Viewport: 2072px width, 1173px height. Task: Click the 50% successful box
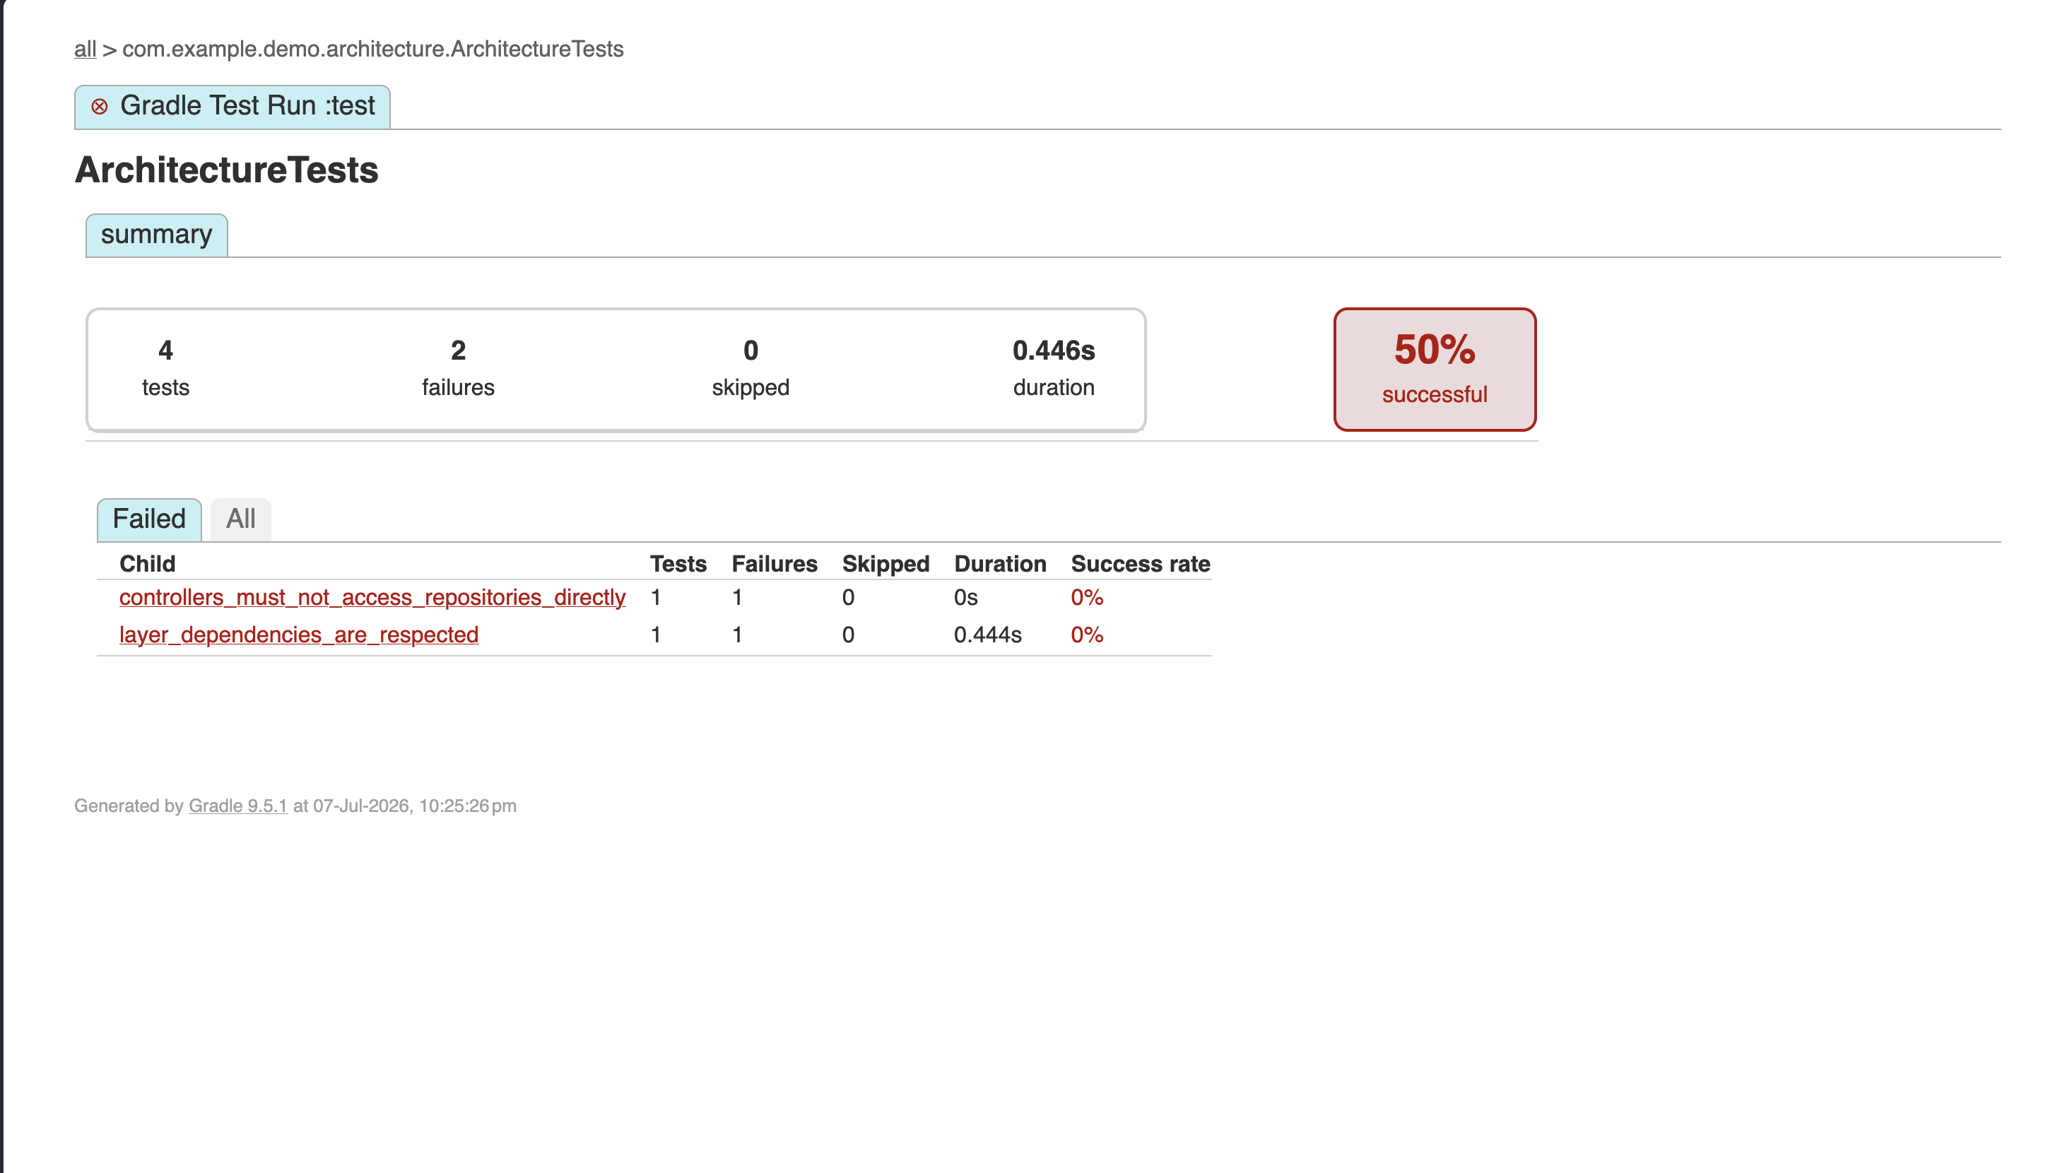[x=1434, y=370]
